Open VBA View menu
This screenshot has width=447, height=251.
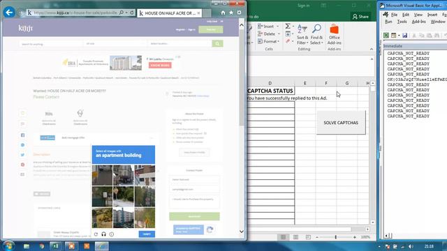click(418, 15)
